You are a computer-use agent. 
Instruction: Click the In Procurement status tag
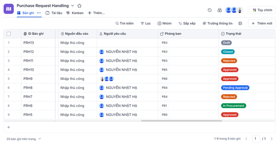point(234,106)
